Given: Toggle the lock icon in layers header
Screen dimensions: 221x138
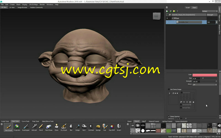Looking at the screenshot, I should [x=170, y=15].
